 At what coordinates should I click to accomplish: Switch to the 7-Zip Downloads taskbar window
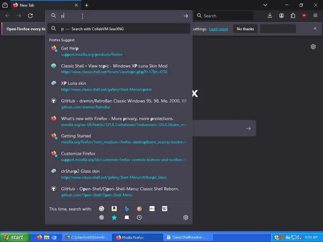(87, 237)
